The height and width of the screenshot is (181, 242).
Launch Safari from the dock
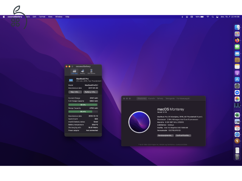pos(237,134)
